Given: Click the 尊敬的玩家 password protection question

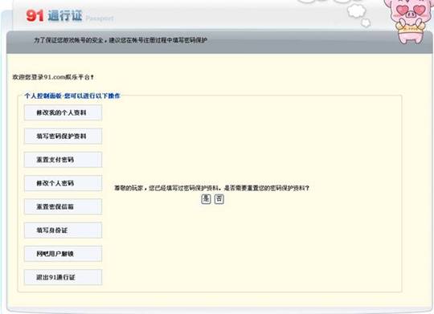Looking at the screenshot, I should (x=211, y=188).
